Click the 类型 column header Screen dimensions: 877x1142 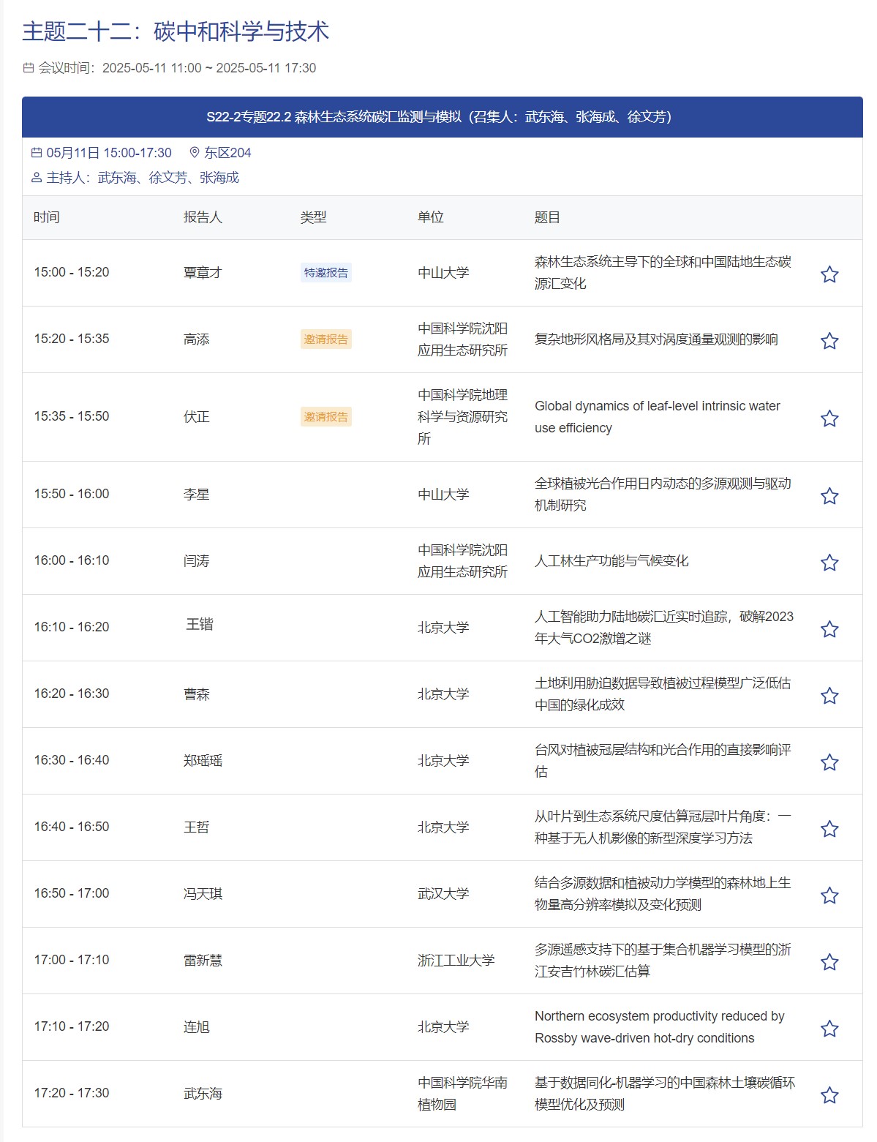pyautogui.click(x=313, y=217)
